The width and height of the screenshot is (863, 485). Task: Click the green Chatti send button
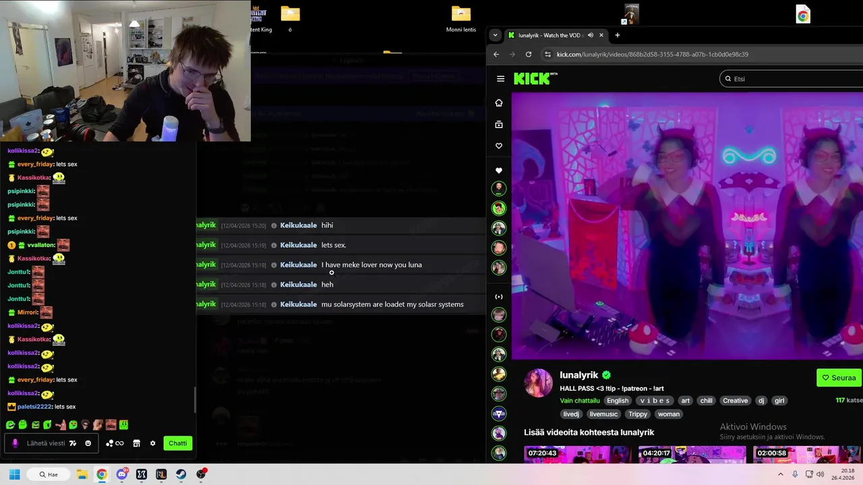click(x=177, y=443)
